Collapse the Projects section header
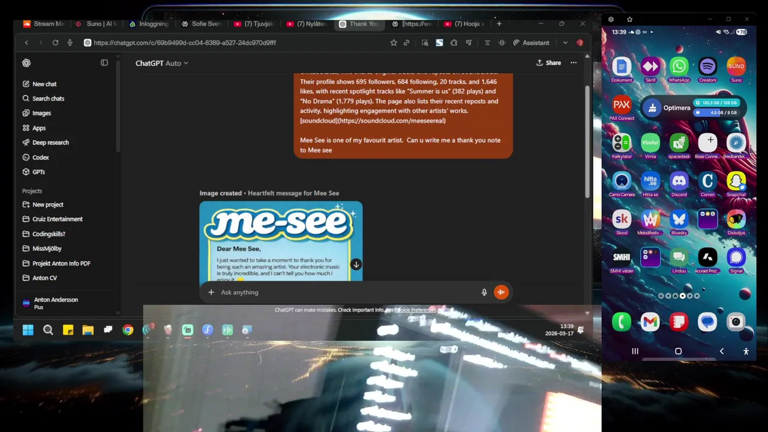Image resolution: width=768 pixels, height=432 pixels. click(x=32, y=191)
